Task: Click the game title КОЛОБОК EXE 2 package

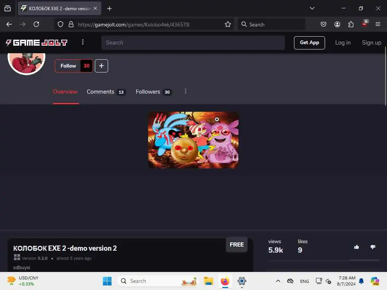Action: tap(65, 248)
